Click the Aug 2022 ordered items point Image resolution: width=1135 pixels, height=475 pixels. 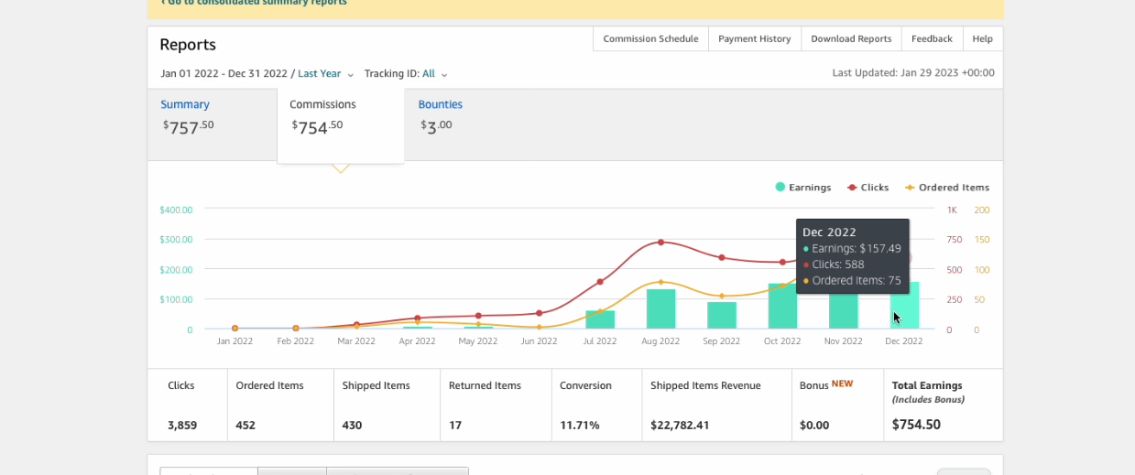coord(660,282)
